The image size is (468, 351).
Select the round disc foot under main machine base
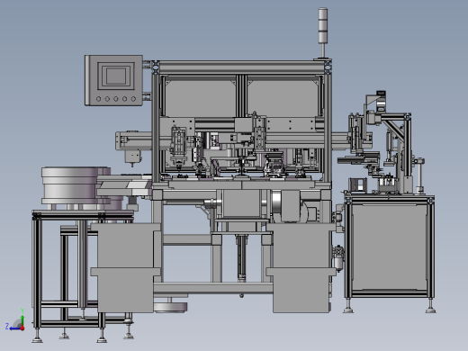coord(170,307)
